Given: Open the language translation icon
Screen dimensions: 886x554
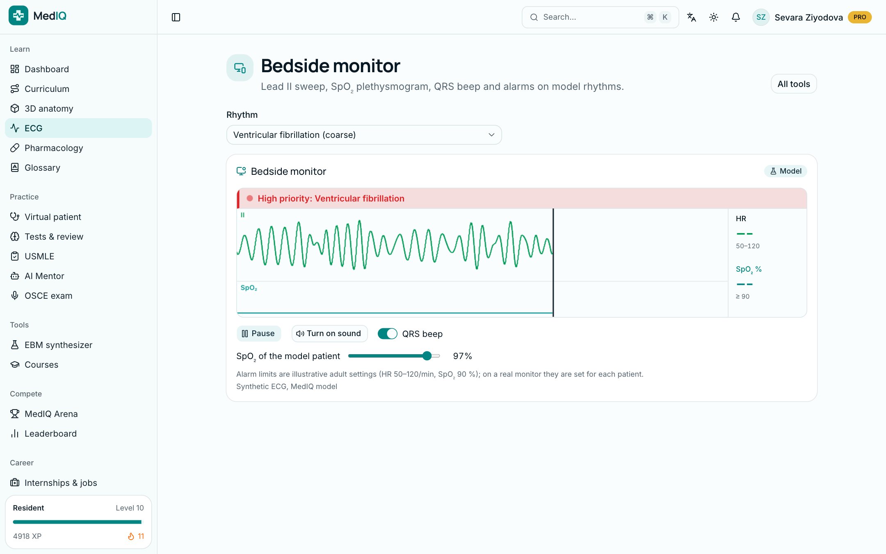Looking at the screenshot, I should pos(692,17).
